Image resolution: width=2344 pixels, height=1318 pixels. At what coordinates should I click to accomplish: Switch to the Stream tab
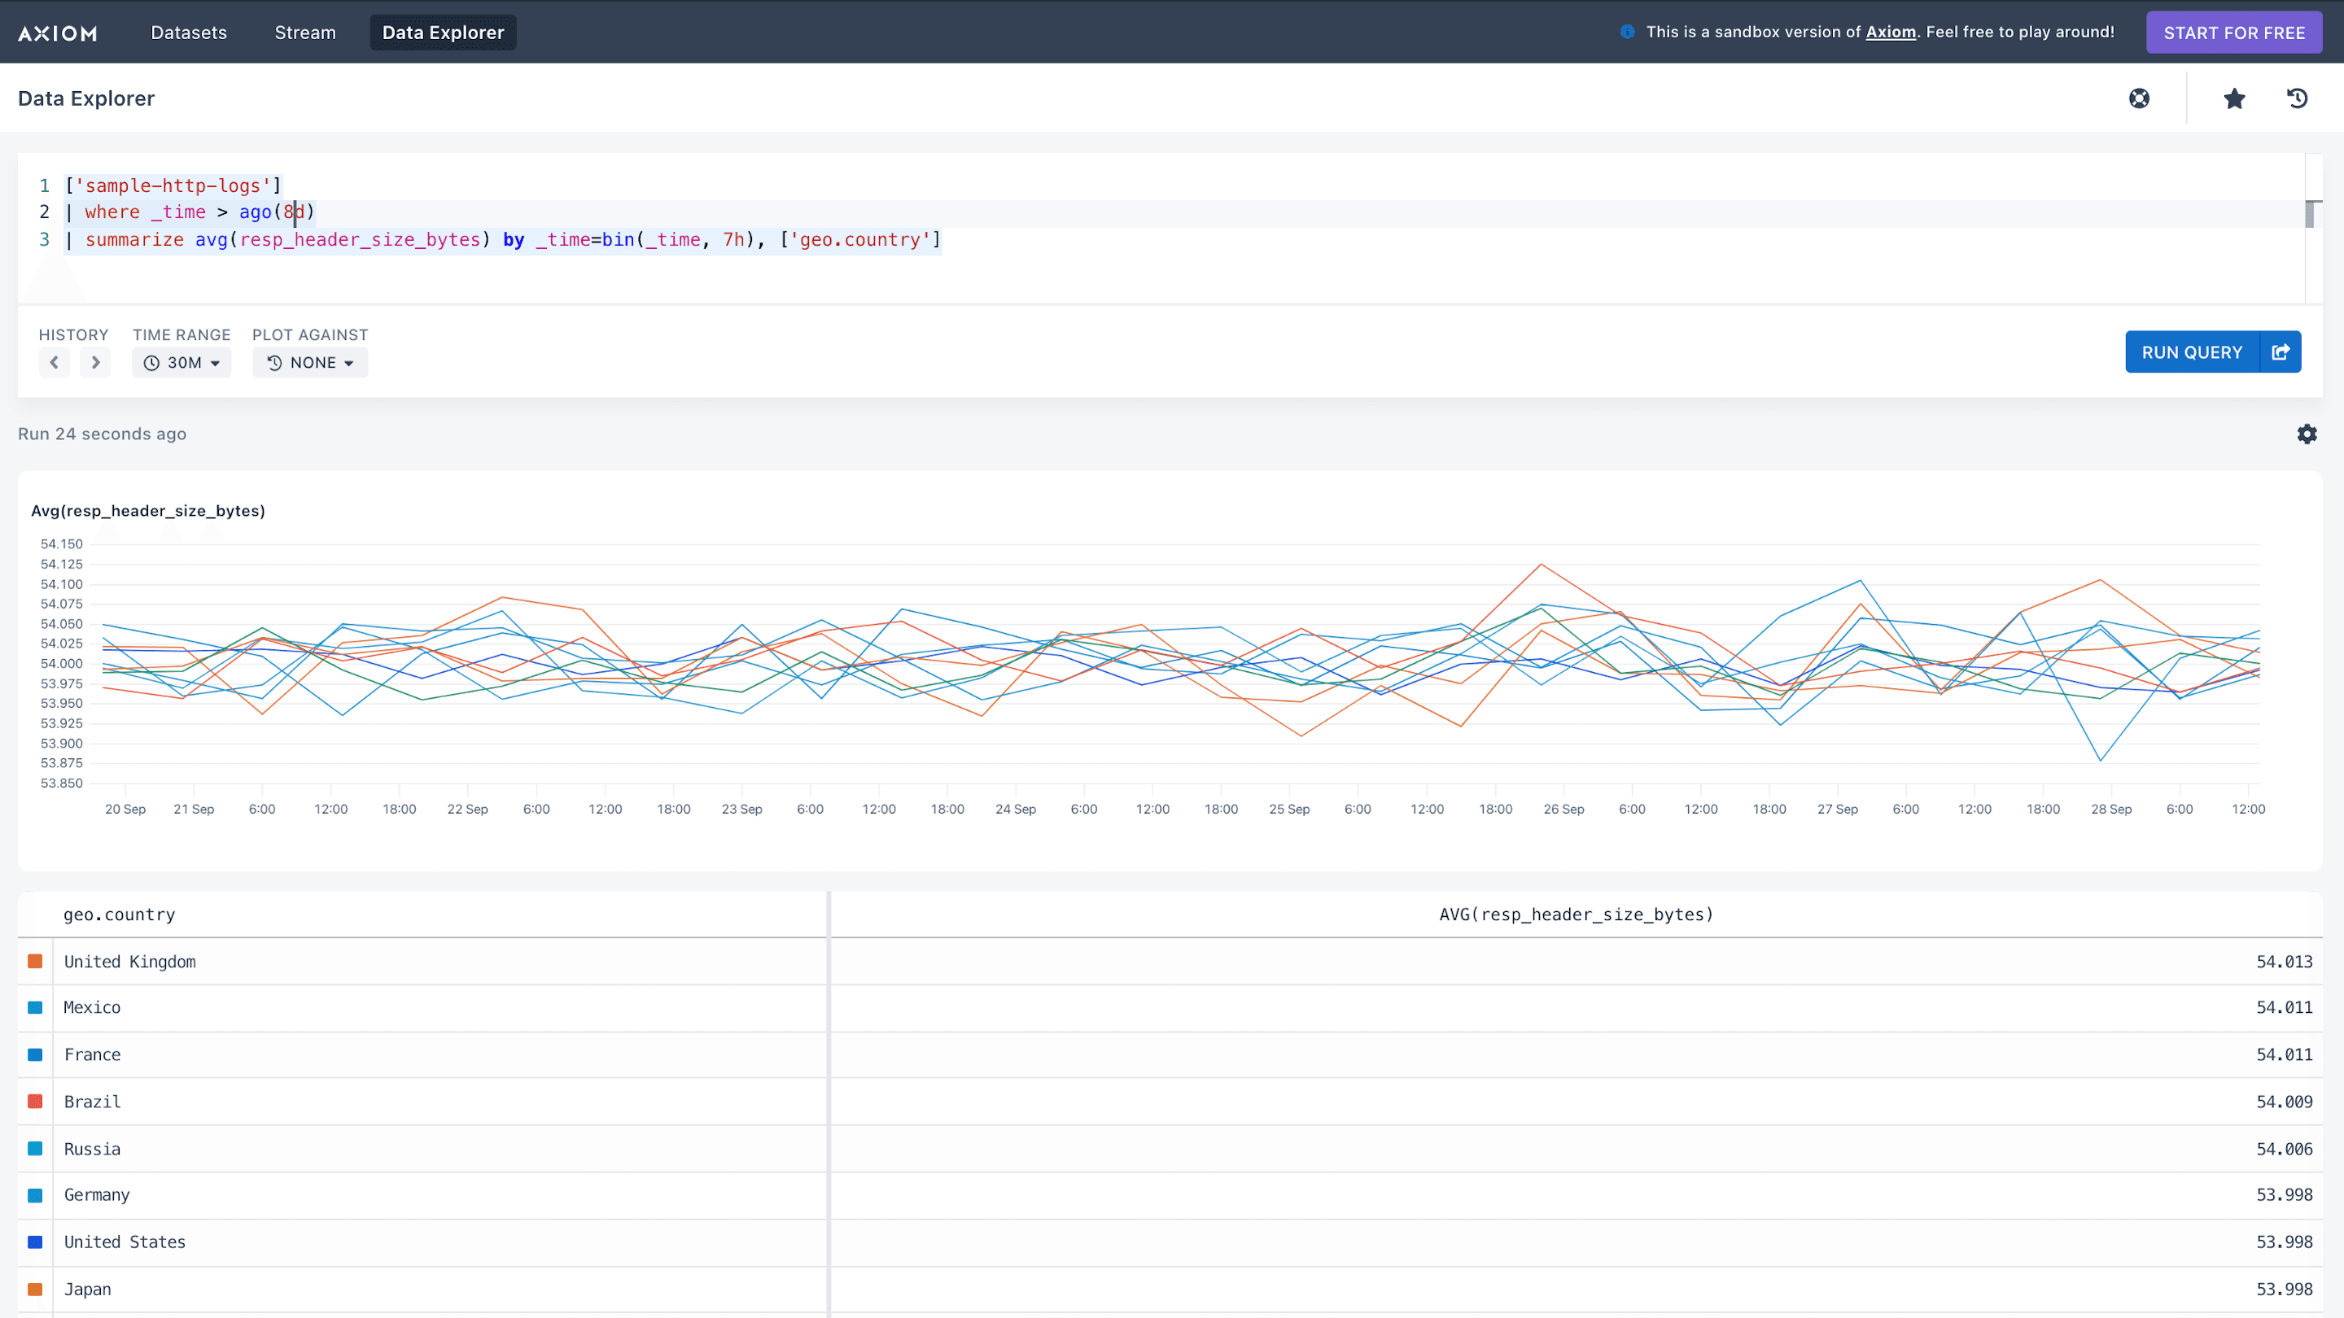click(x=304, y=32)
